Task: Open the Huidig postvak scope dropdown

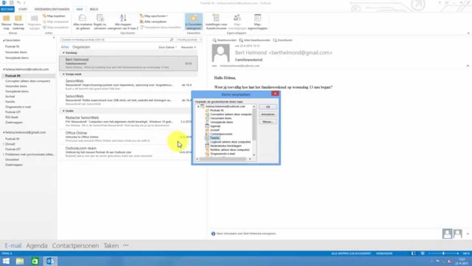Action: pyautogui.click(x=190, y=40)
